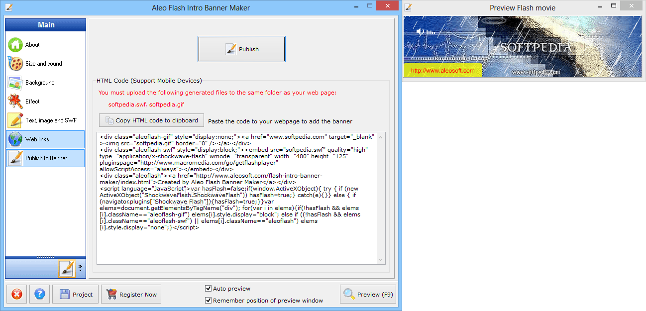
Task: Open Size and sound settings icon
Action: point(14,63)
